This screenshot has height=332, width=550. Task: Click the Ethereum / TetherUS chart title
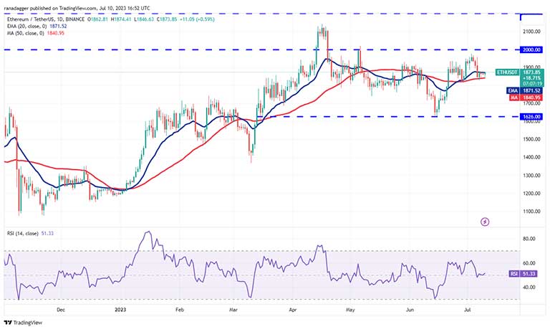45,19
